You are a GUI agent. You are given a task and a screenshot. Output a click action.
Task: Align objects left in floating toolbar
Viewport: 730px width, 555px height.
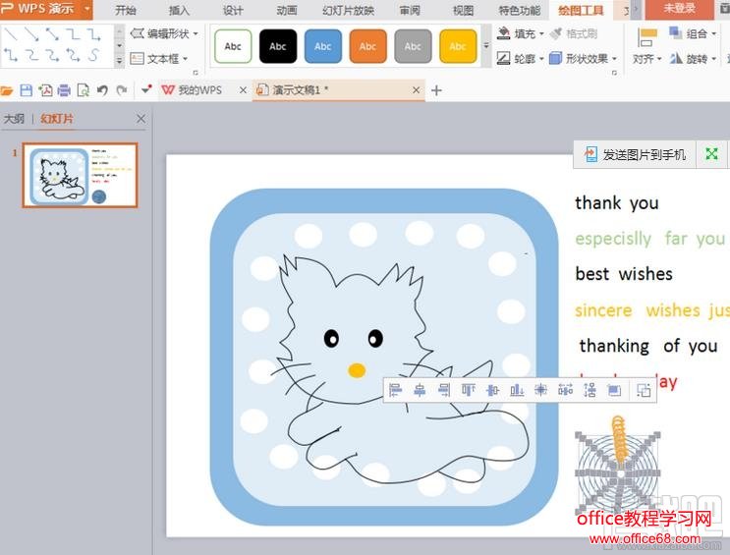point(396,390)
